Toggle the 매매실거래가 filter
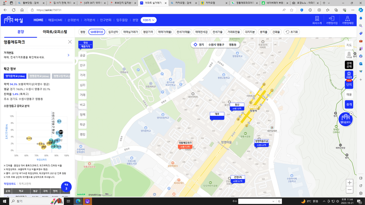The image size is (365, 205). (131, 32)
